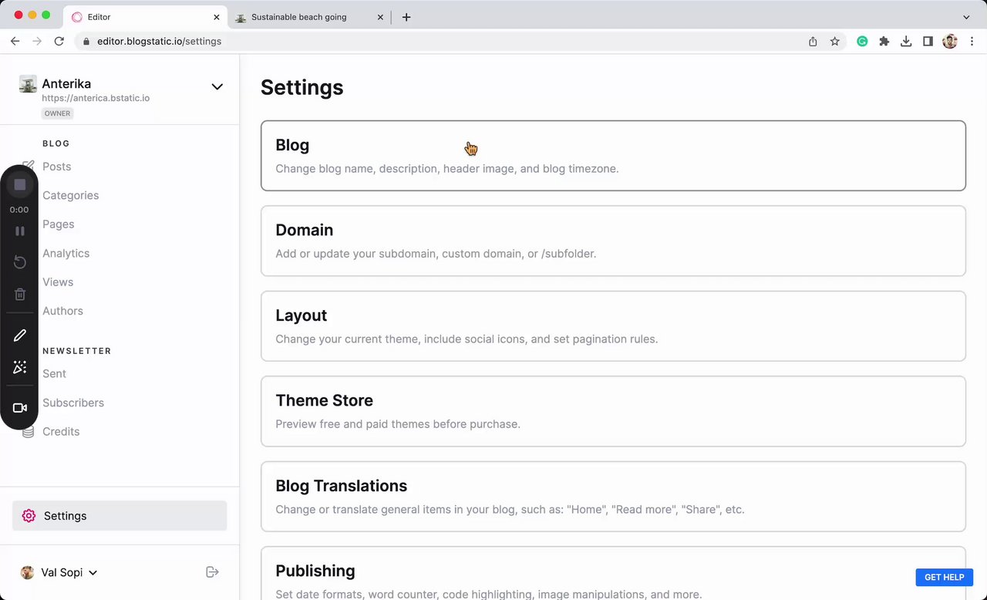Open the Domain settings card
This screenshot has width=987, height=600.
[613, 241]
